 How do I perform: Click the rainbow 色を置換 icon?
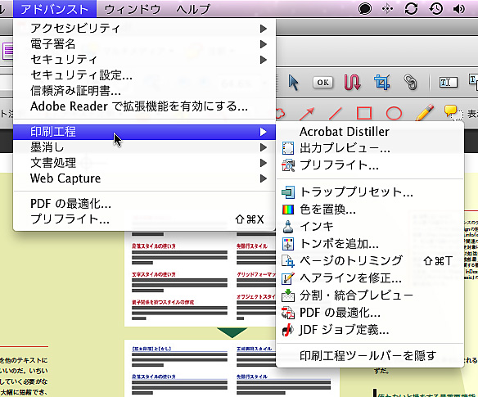(288, 210)
